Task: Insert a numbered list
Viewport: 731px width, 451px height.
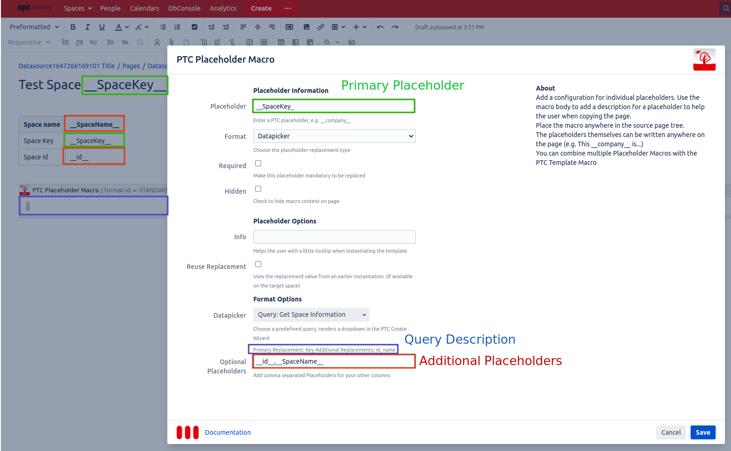Action: (x=177, y=27)
